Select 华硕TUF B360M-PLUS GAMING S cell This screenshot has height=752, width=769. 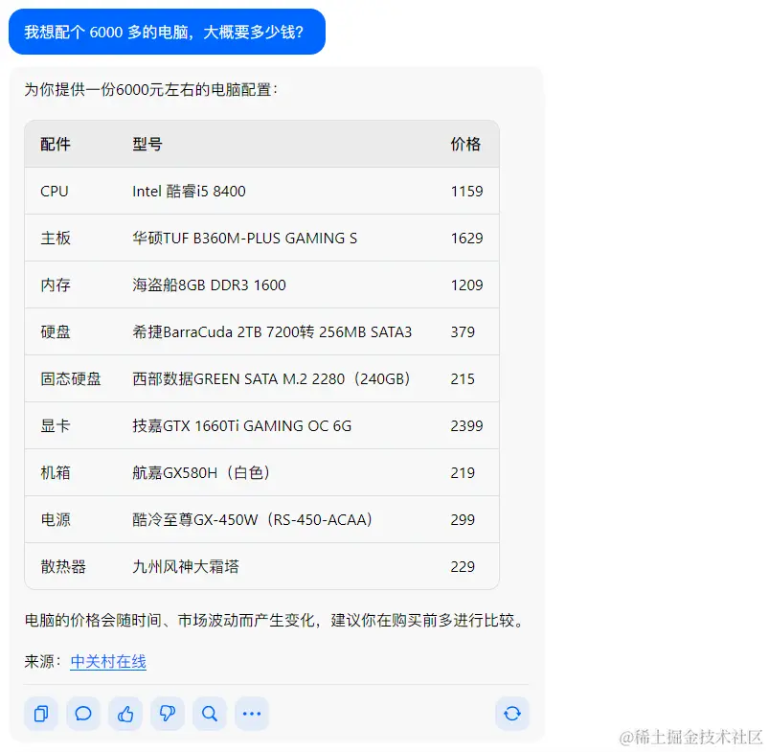click(245, 239)
